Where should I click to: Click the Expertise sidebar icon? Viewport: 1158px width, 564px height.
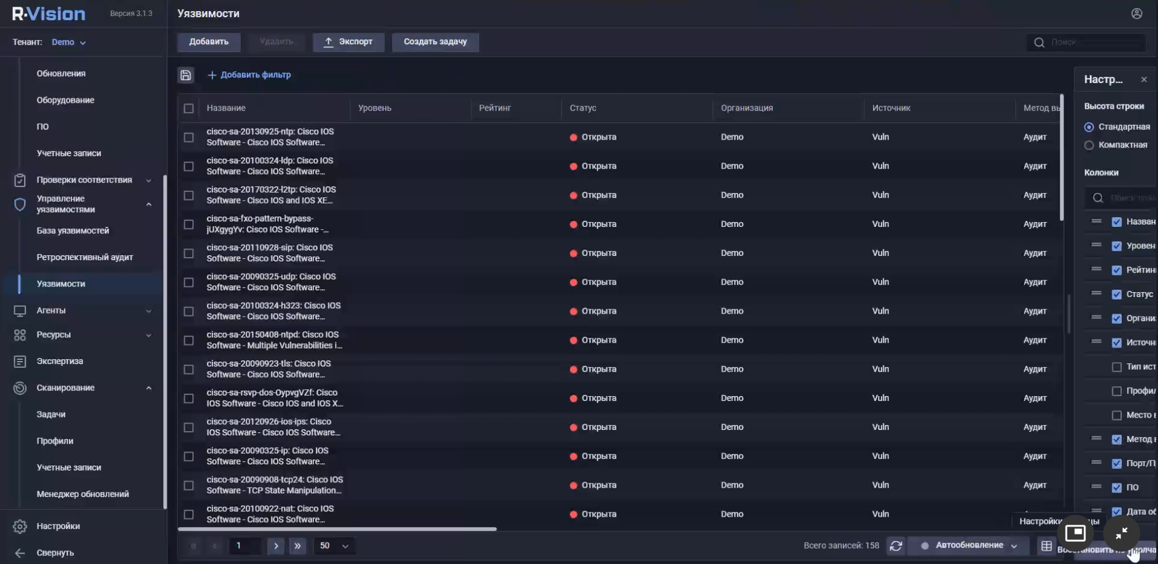click(20, 362)
